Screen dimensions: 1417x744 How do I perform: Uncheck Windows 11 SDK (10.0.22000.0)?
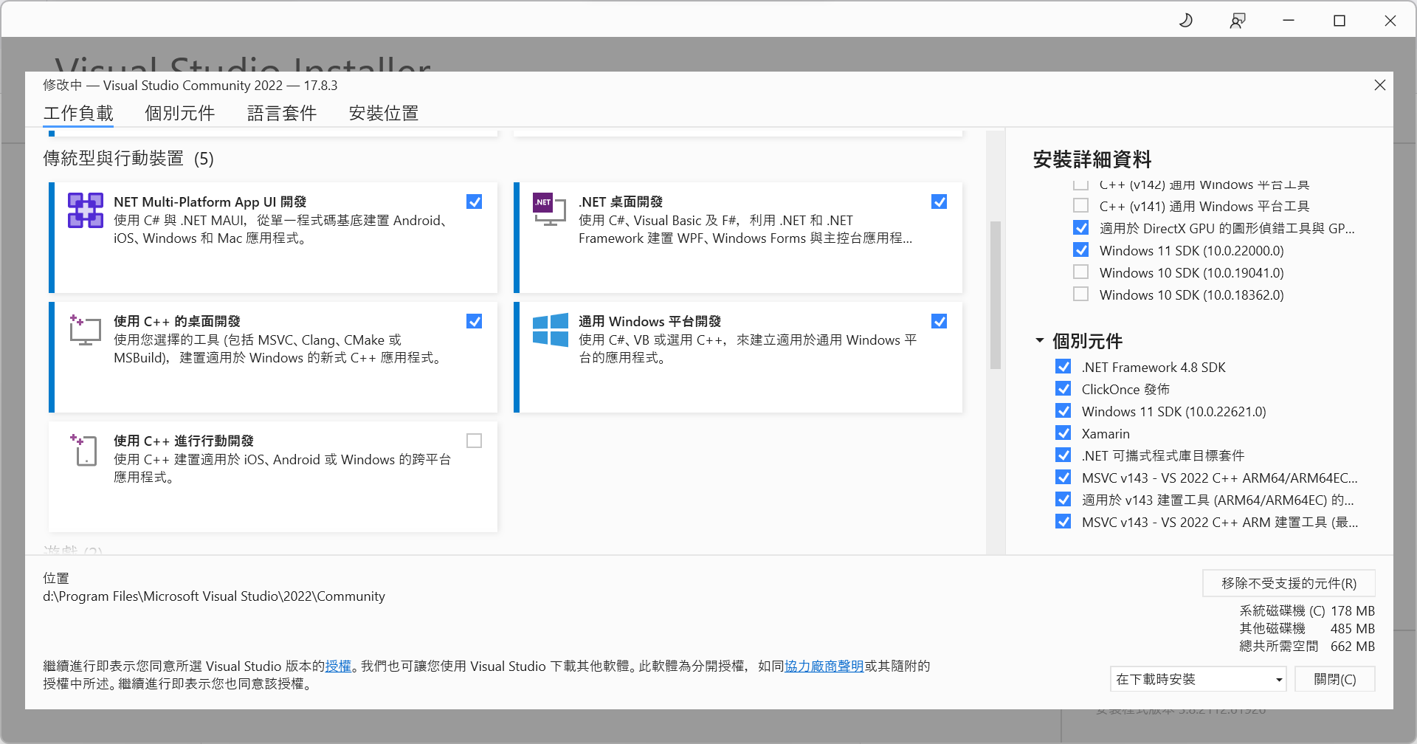1081,249
